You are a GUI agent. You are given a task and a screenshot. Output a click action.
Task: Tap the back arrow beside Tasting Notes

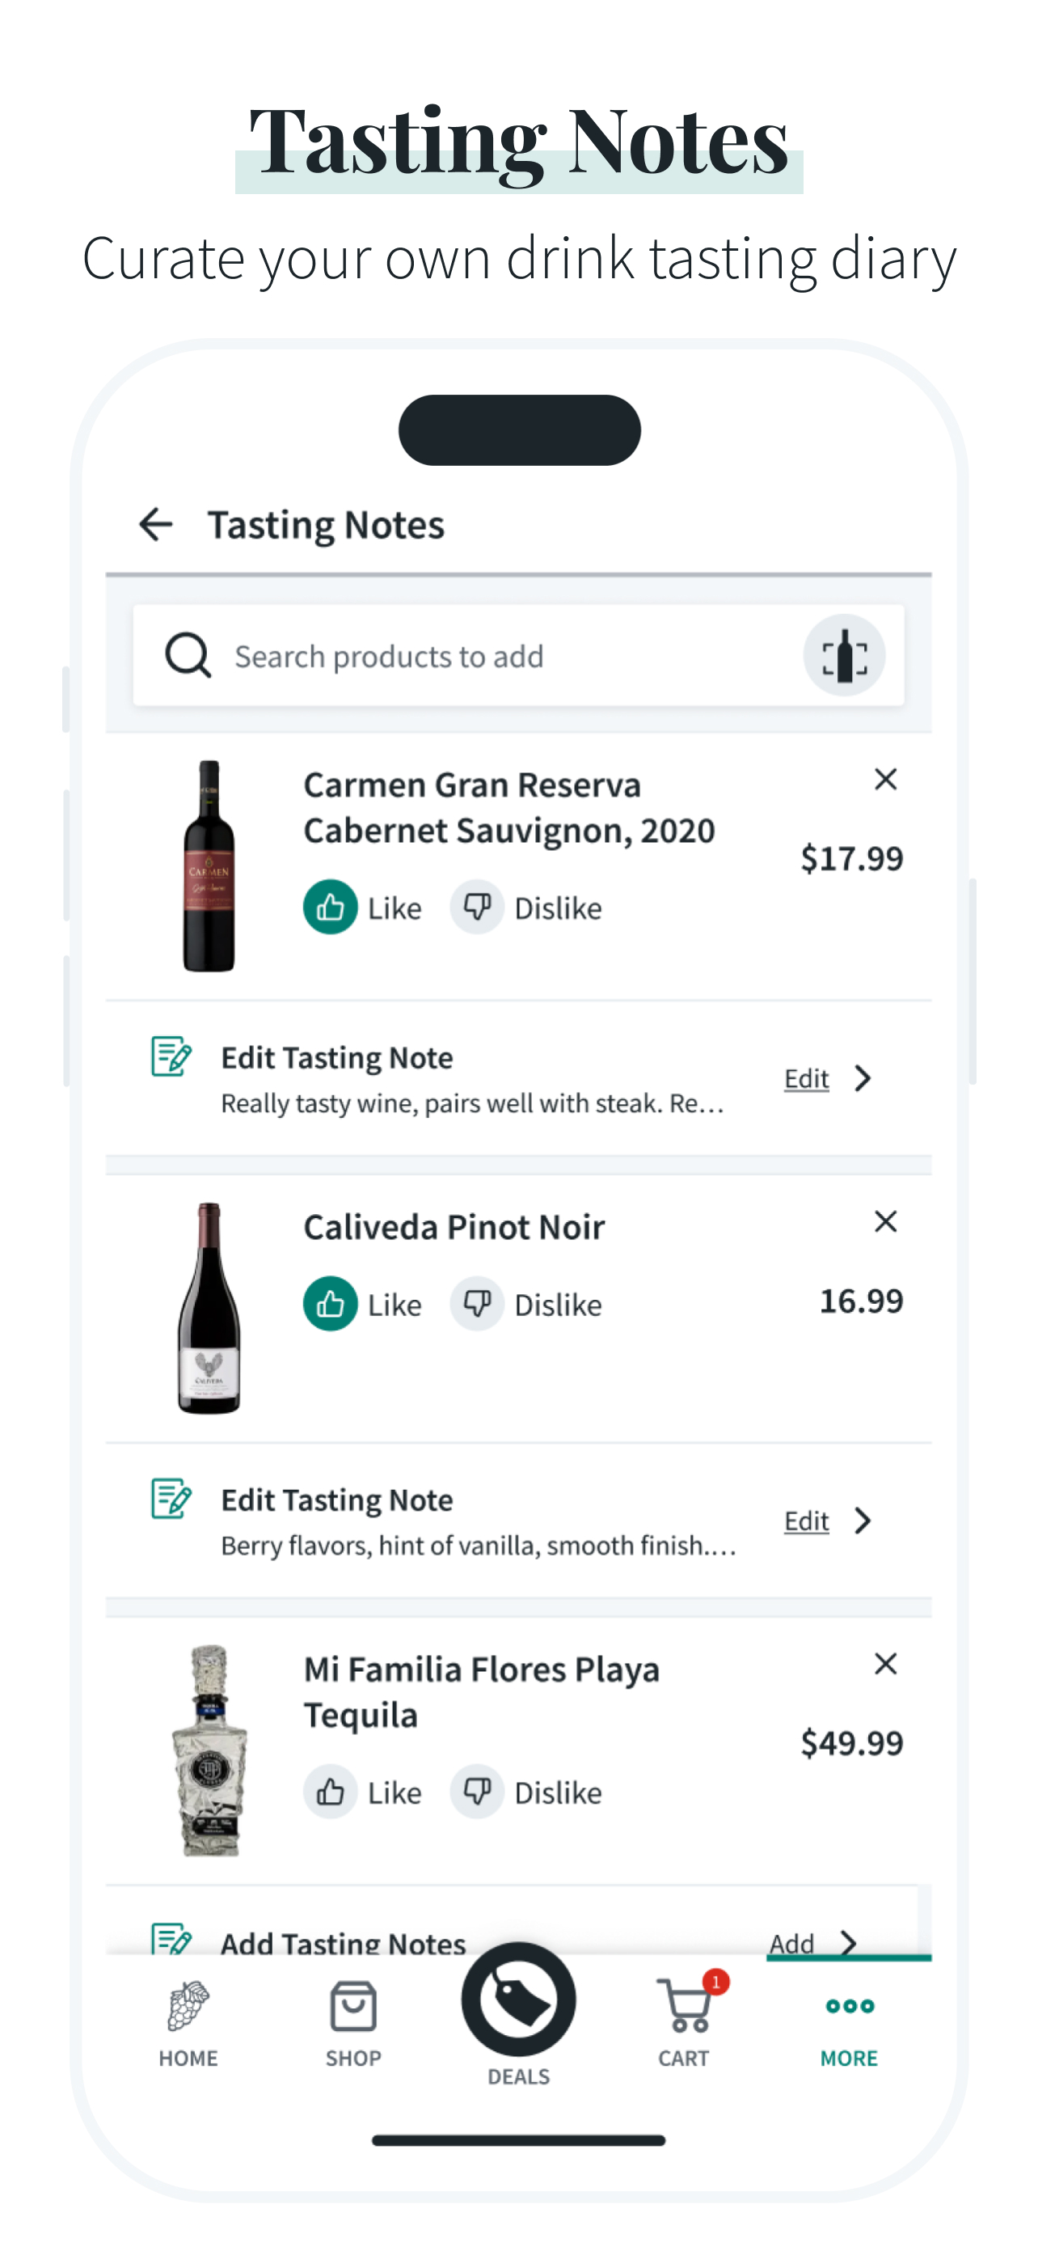[x=156, y=525]
